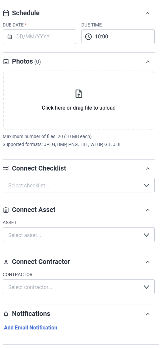Open the Select contractor dropdown
Viewport: 162px width, 348px height.
click(x=79, y=287)
